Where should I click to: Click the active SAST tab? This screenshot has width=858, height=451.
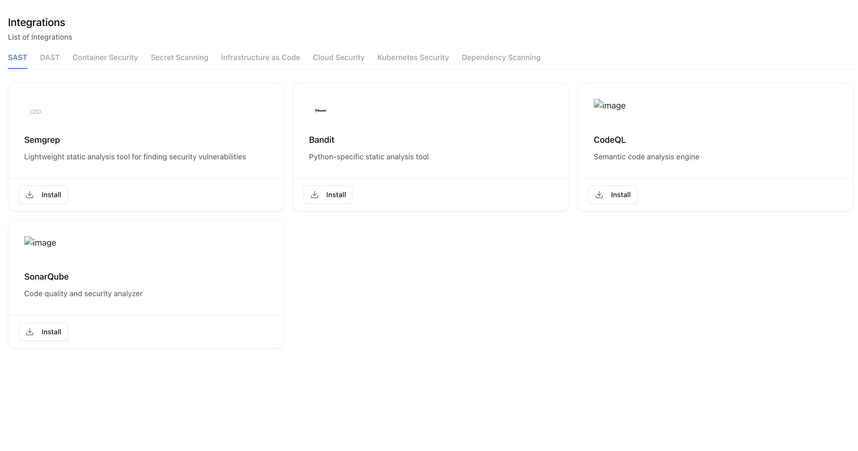pos(17,58)
